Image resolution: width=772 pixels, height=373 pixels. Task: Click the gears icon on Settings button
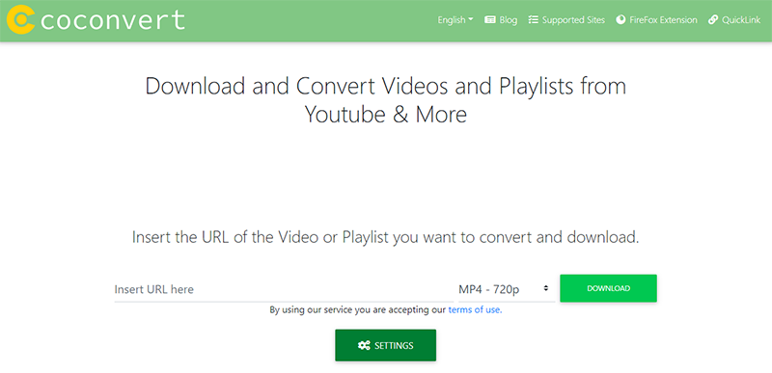(x=364, y=345)
